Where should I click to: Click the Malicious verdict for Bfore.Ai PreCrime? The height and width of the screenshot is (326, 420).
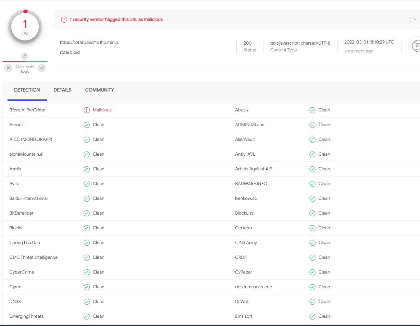[x=102, y=110]
